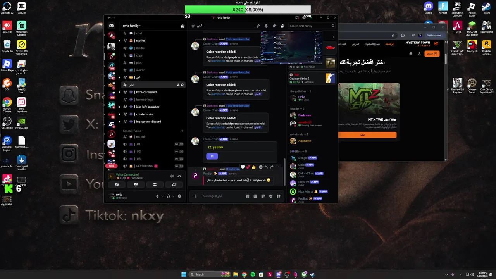Go to the clips channel
Screen dimensions: 496x279
[153, 55]
